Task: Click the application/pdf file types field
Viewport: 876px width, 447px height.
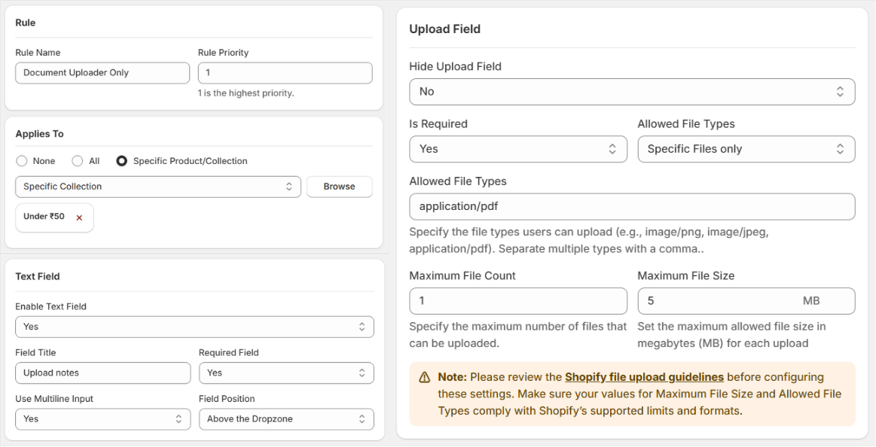Action: click(631, 207)
